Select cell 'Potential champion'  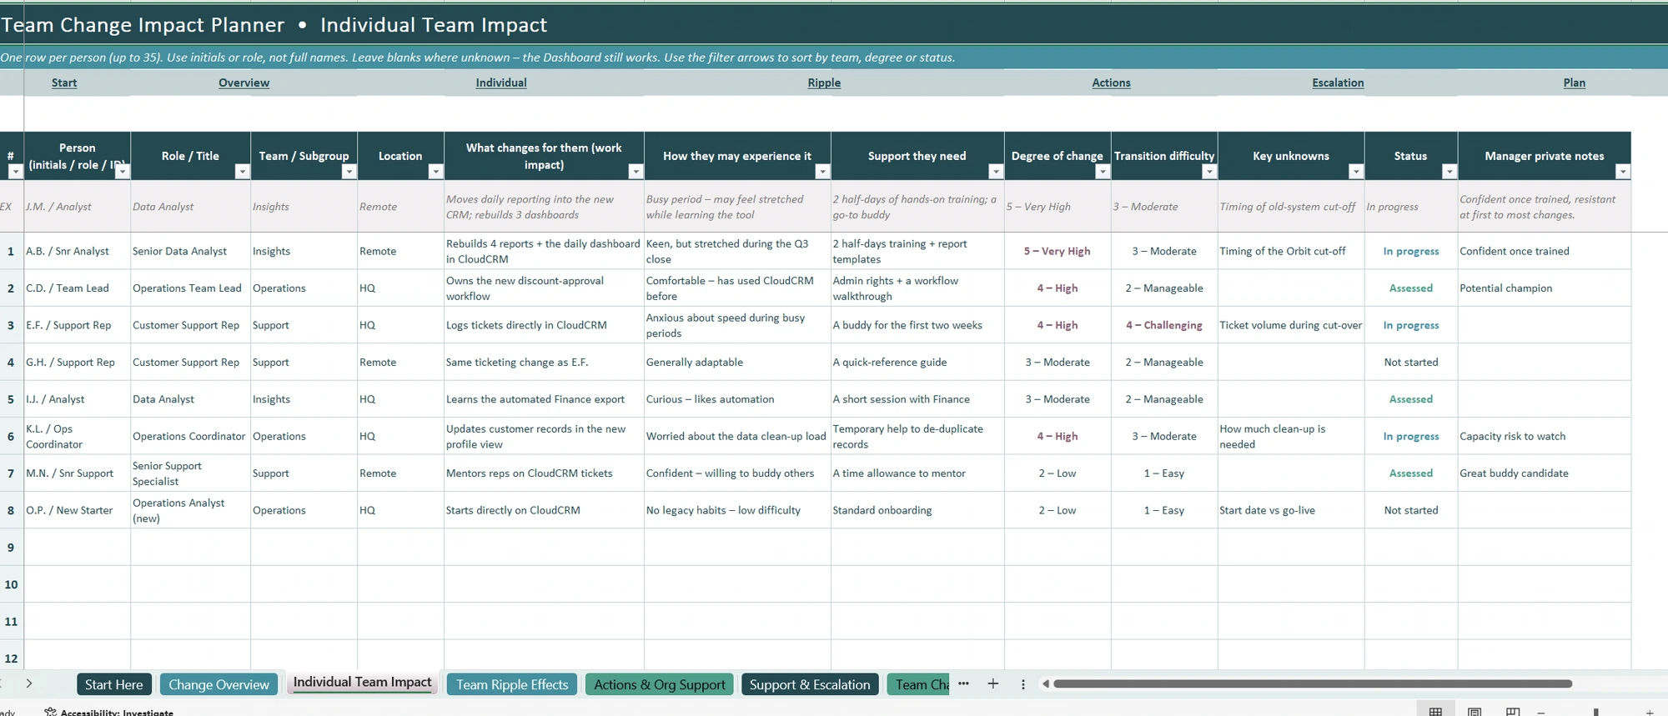tap(1545, 288)
